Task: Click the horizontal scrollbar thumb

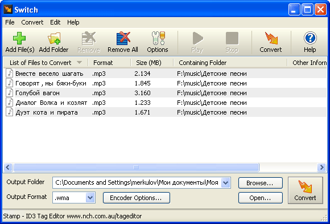Action: [136, 167]
